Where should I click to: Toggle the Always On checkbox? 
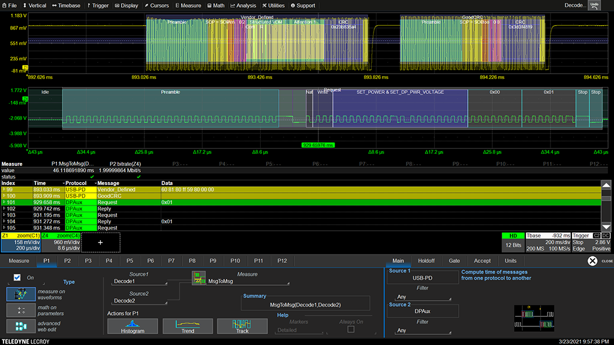pos(351,329)
